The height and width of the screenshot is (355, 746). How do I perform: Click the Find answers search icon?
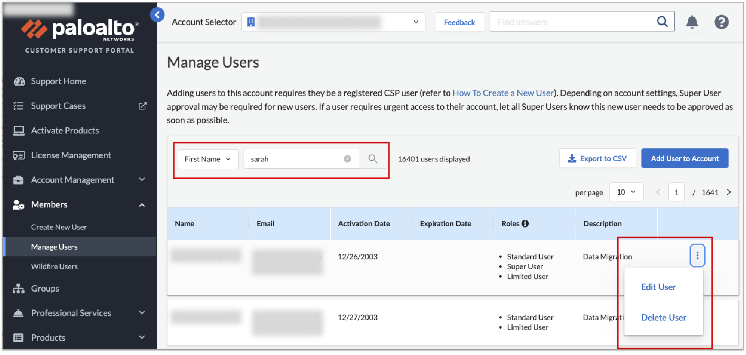point(662,22)
